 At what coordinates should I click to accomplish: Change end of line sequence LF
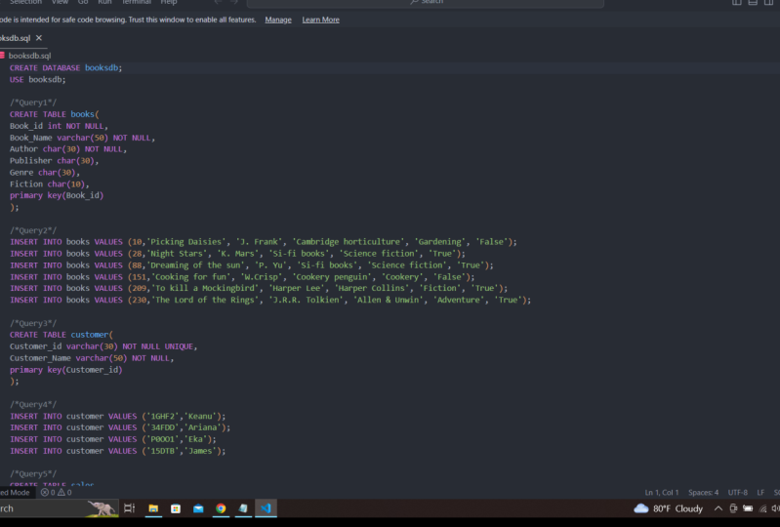(x=760, y=492)
